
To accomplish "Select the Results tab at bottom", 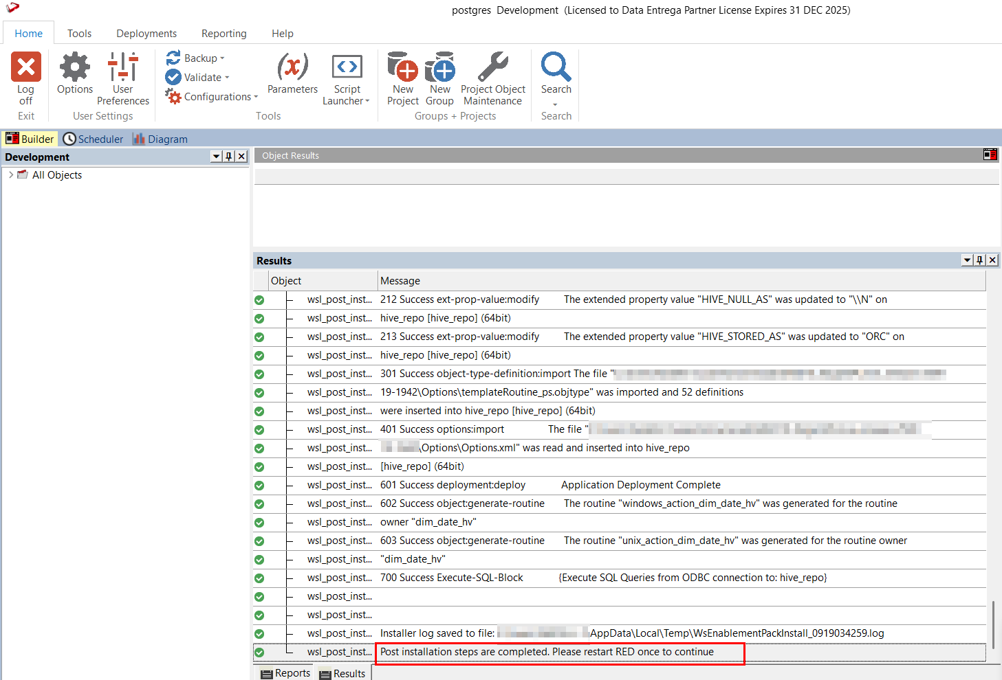I will (x=342, y=673).
